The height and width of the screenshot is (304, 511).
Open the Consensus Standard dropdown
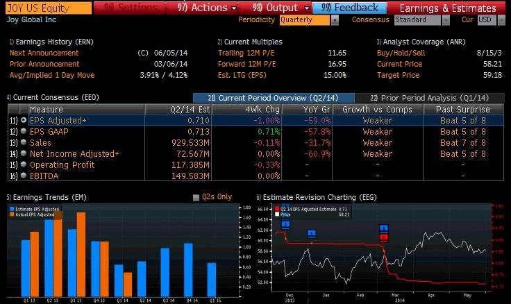click(421, 20)
